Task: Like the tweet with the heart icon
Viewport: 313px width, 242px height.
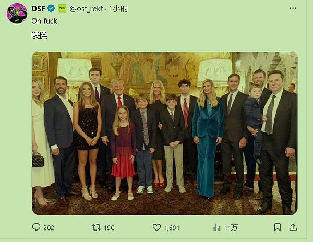Action: 157,227
